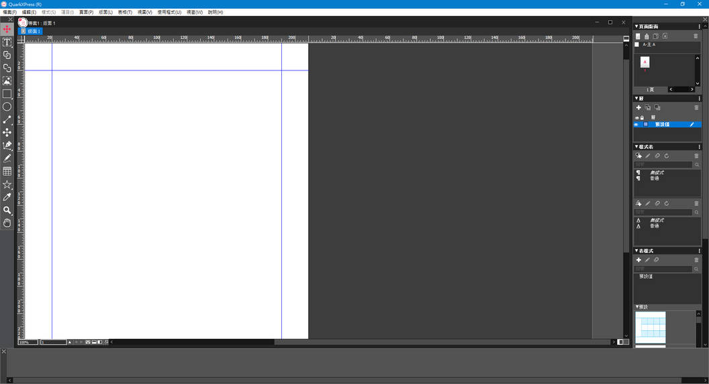Pick the Oval Box tool
709x384 pixels.
click(x=7, y=107)
